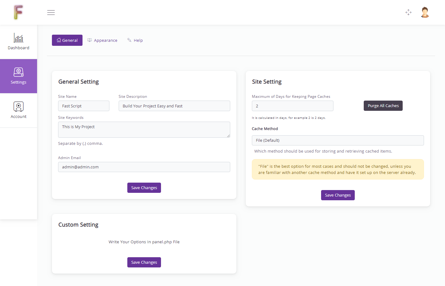Open Dashboard from the sidebar

[19, 42]
